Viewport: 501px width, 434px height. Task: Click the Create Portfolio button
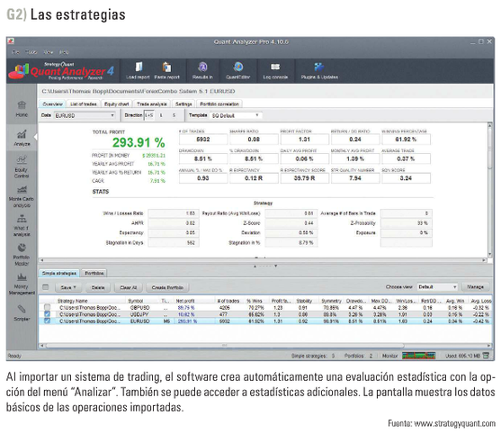[167, 287]
